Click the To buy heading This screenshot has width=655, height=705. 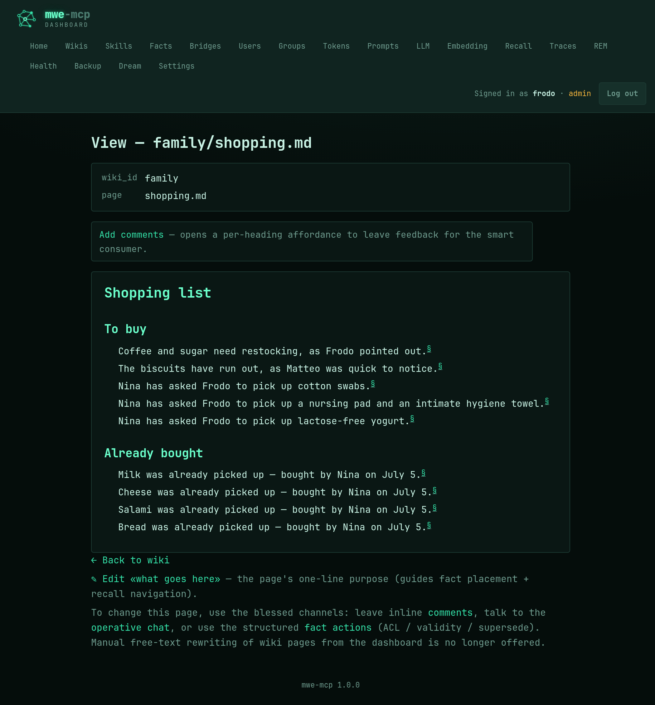125,329
